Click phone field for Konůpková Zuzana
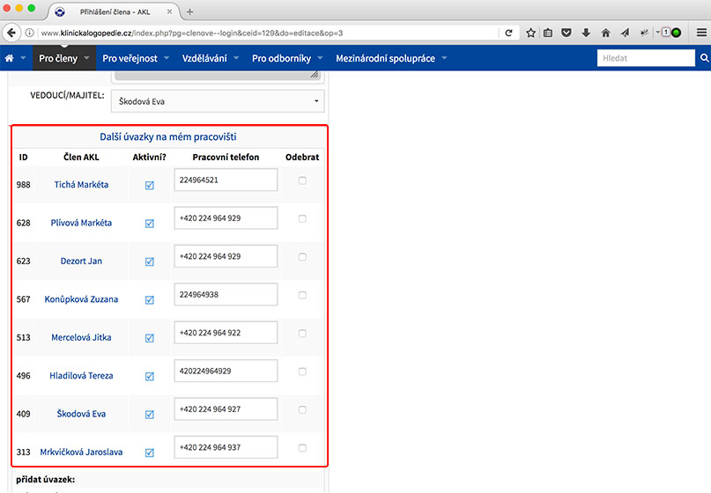 point(226,295)
